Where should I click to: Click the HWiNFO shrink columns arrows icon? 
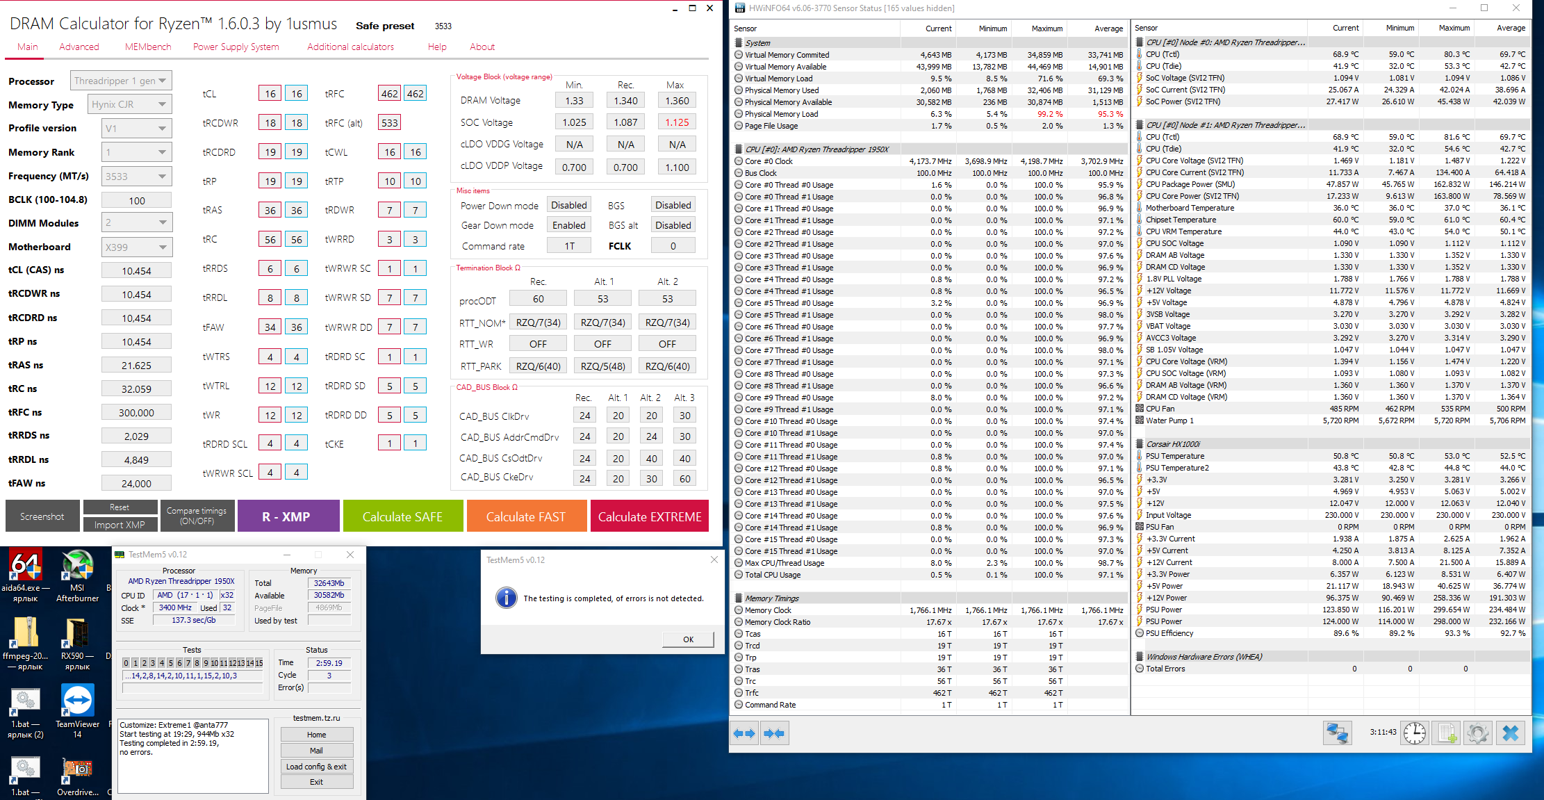(774, 733)
